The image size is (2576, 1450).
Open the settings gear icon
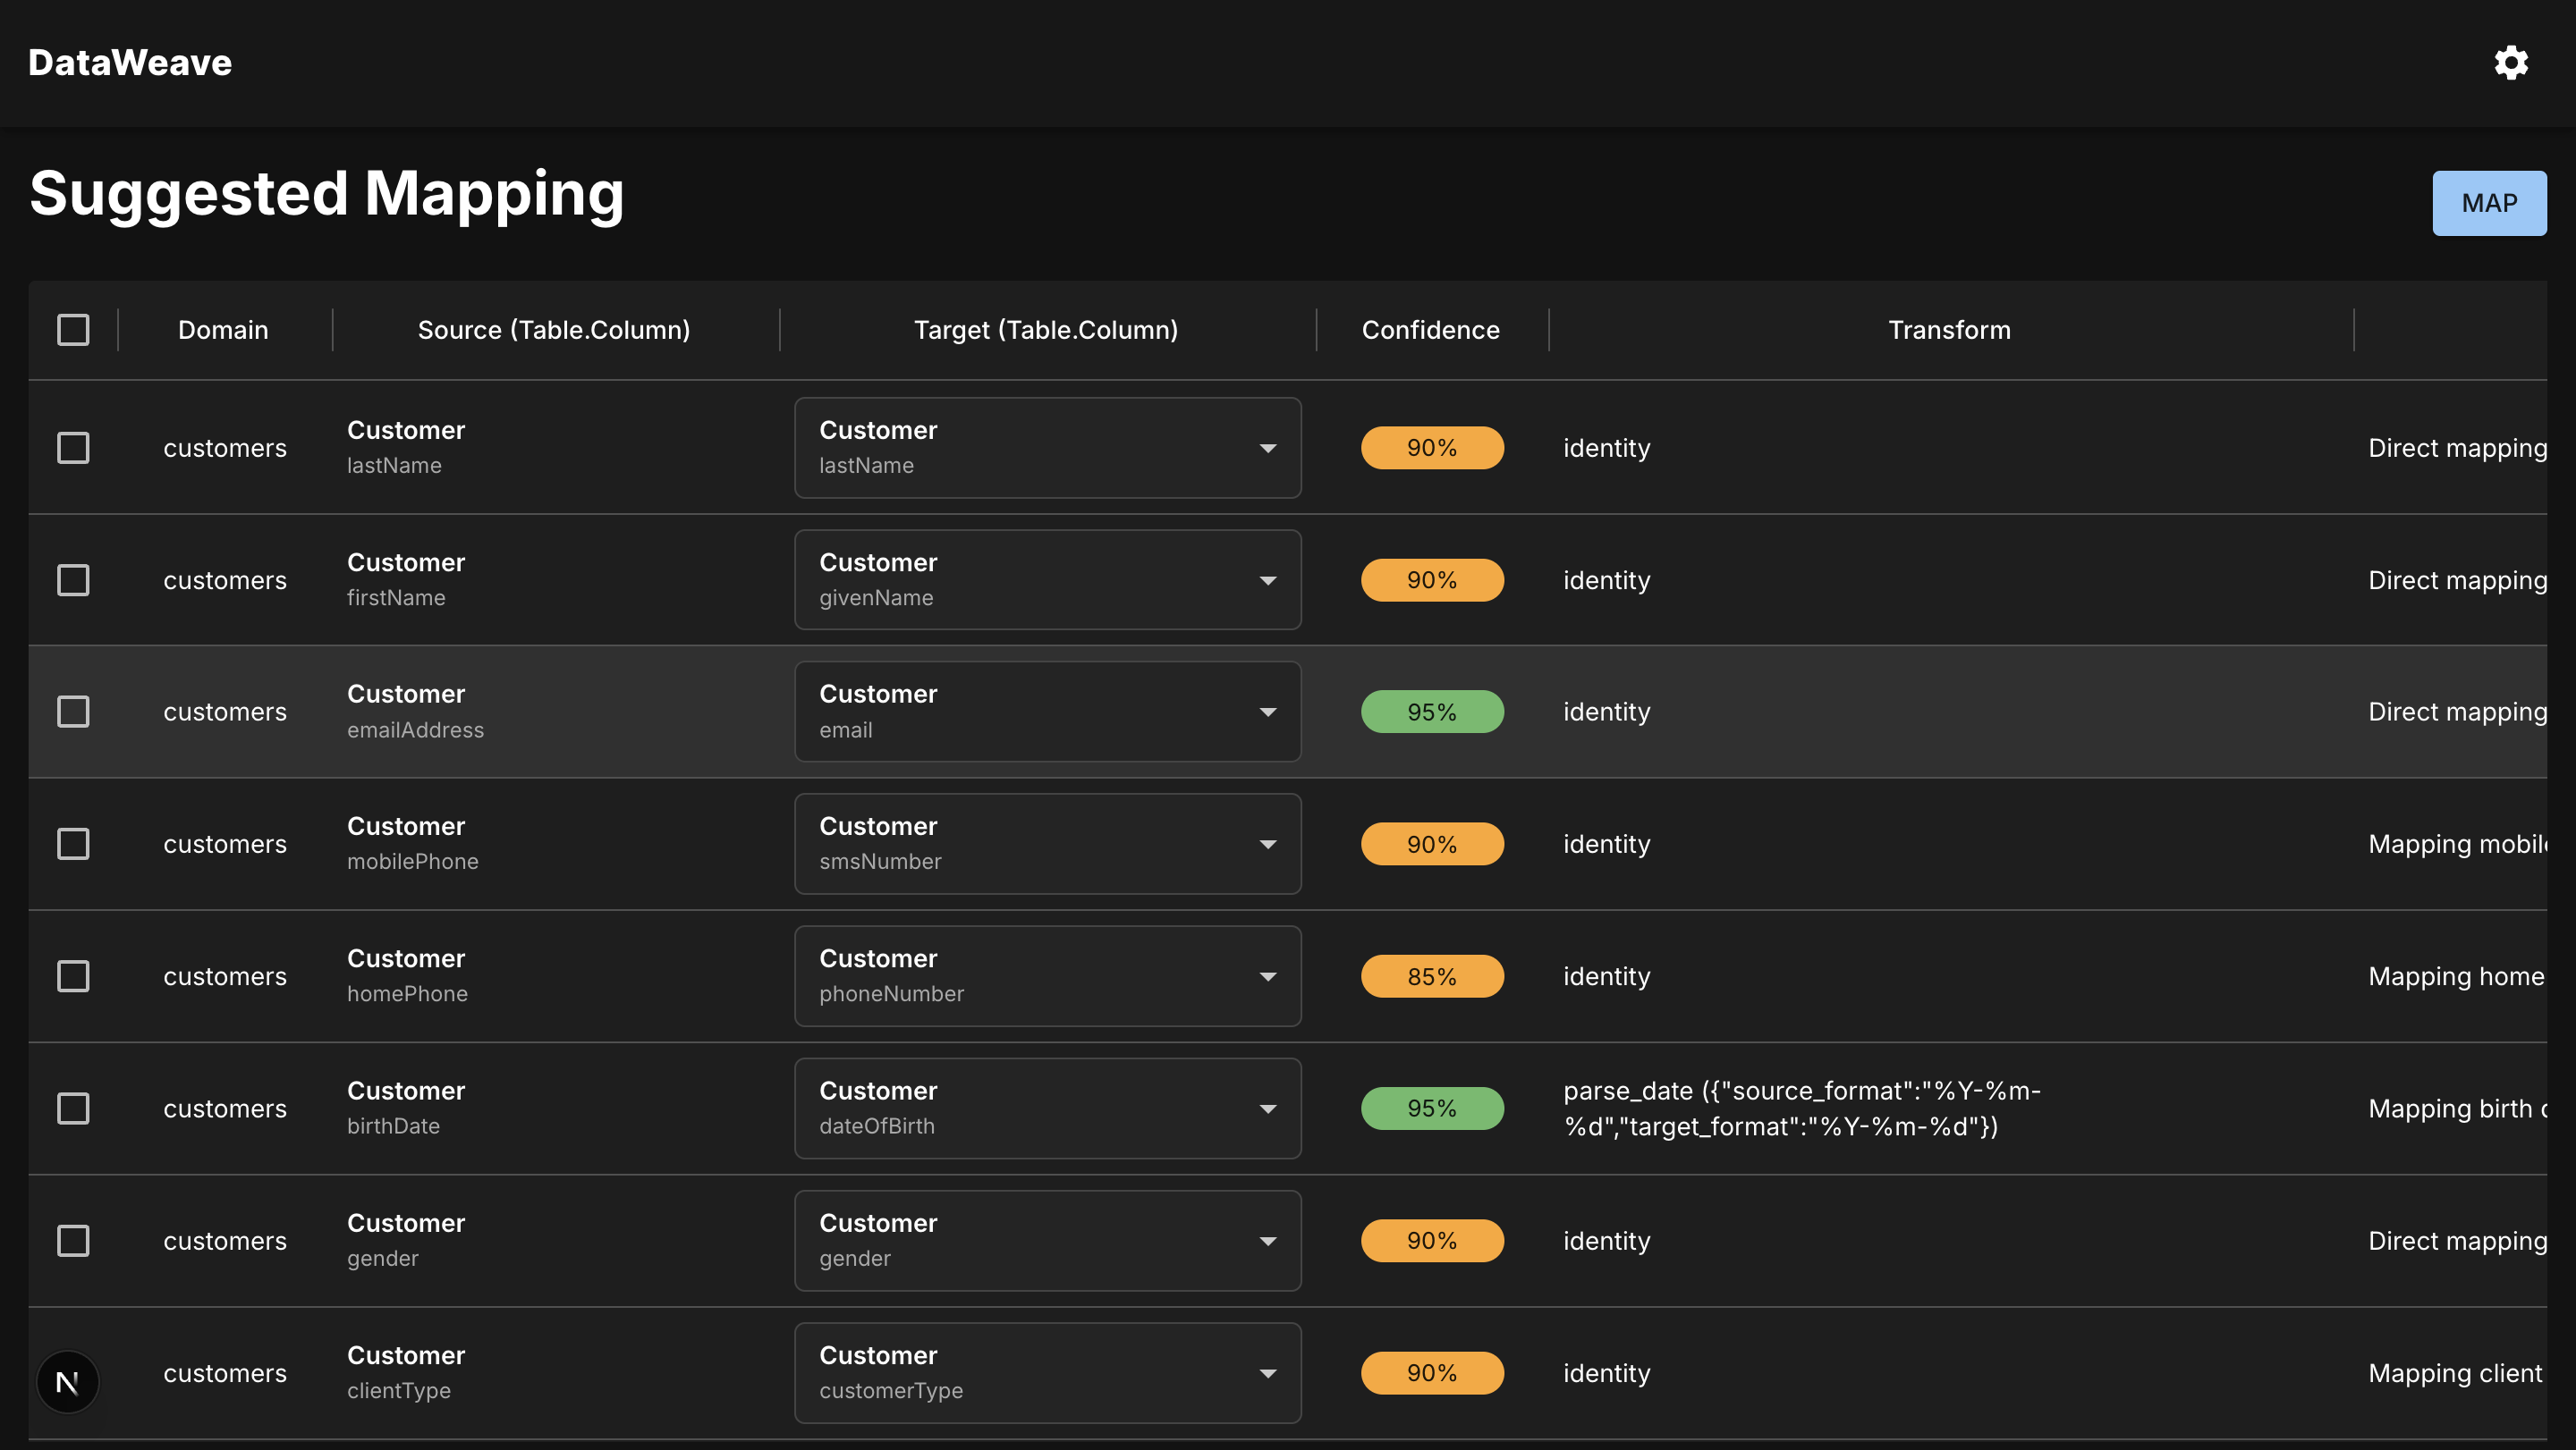point(2510,63)
